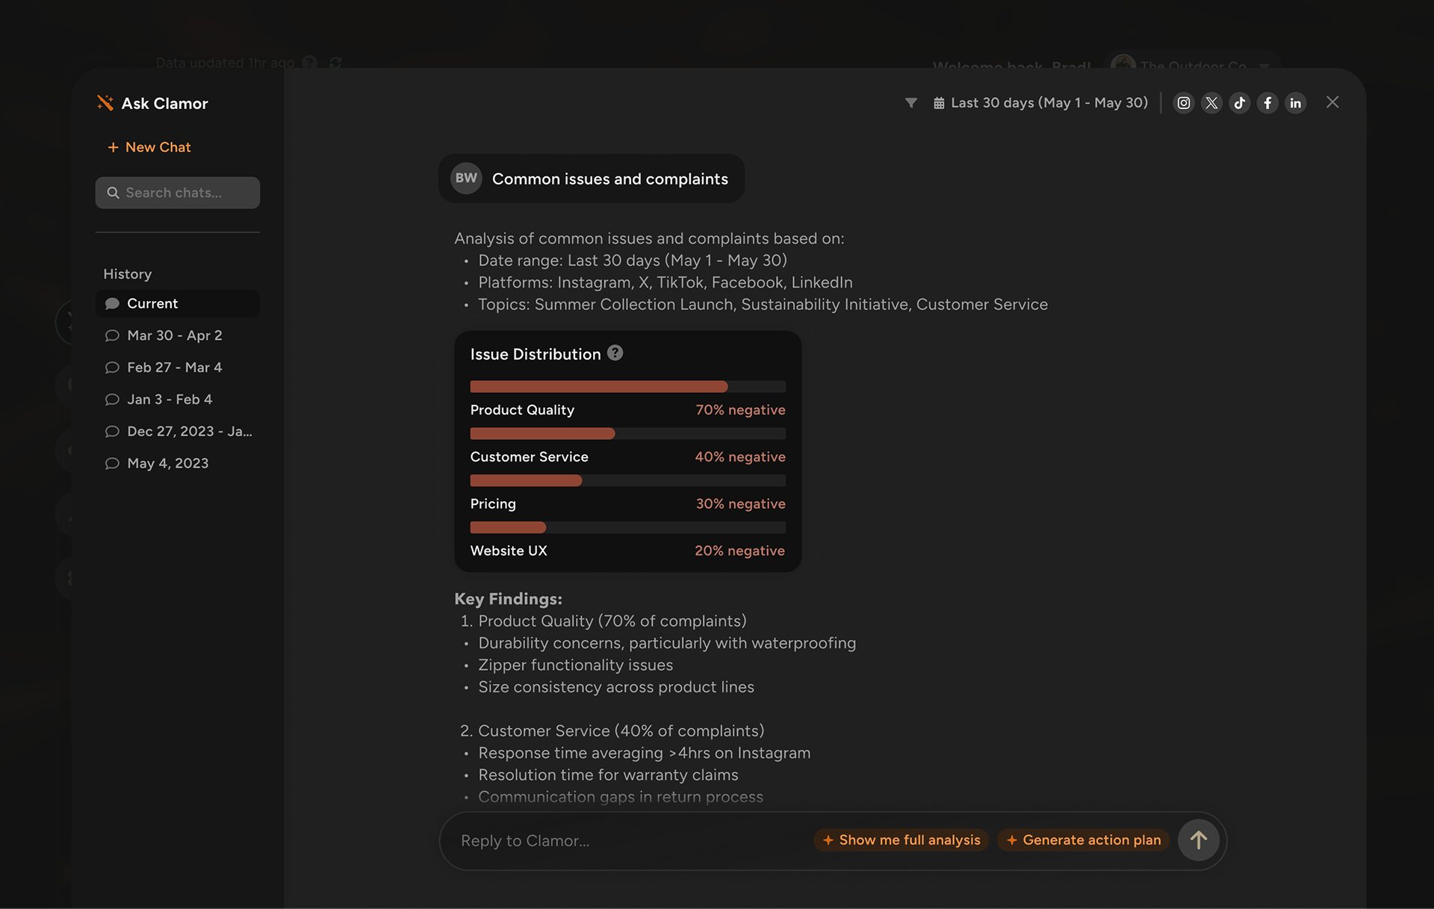The height and width of the screenshot is (909, 1434).
Task: Open the filter funnel icon
Action: point(911,103)
